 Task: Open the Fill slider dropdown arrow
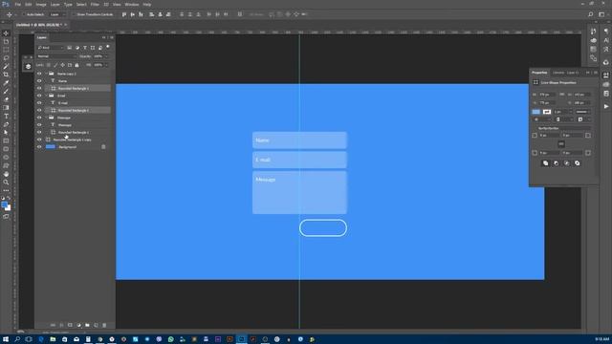pyautogui.click(x=106, y=65)
